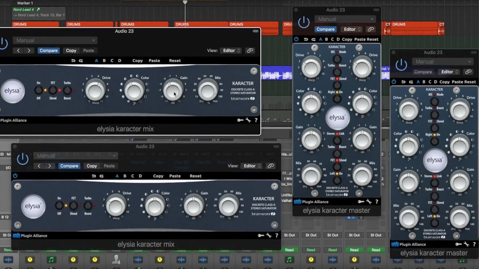Screen dimensions: 479x269
Task: Toggle FET/Shred switch in upper karacter mix plugin
Action: point(53,90)
